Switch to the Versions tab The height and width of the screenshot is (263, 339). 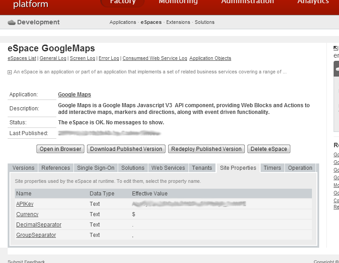click(x=23, y=168)
